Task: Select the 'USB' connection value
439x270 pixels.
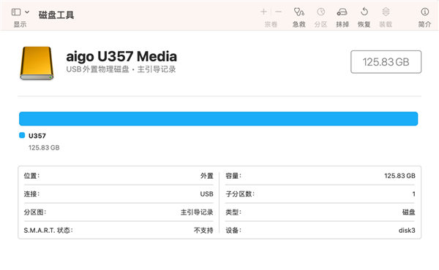Action: [206, 194]
